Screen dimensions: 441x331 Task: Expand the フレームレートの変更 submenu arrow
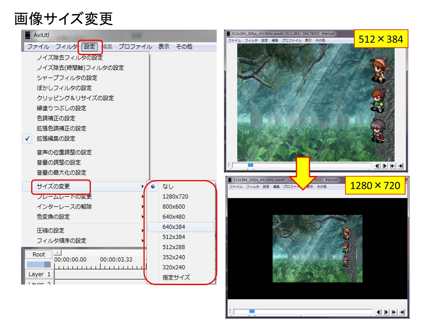click(x=142, y=196)
